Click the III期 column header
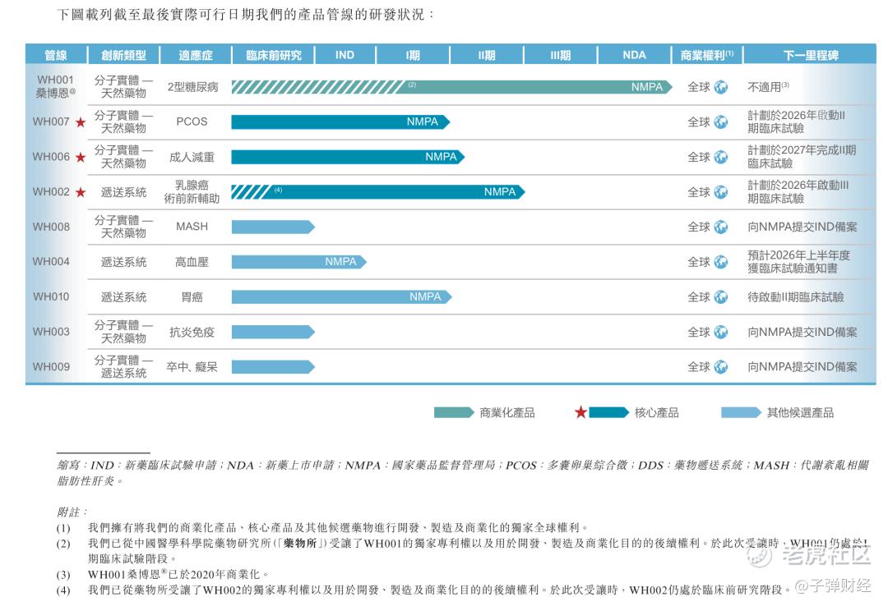The height and width of the screenshot is (606, 888). tap(560, 56)
